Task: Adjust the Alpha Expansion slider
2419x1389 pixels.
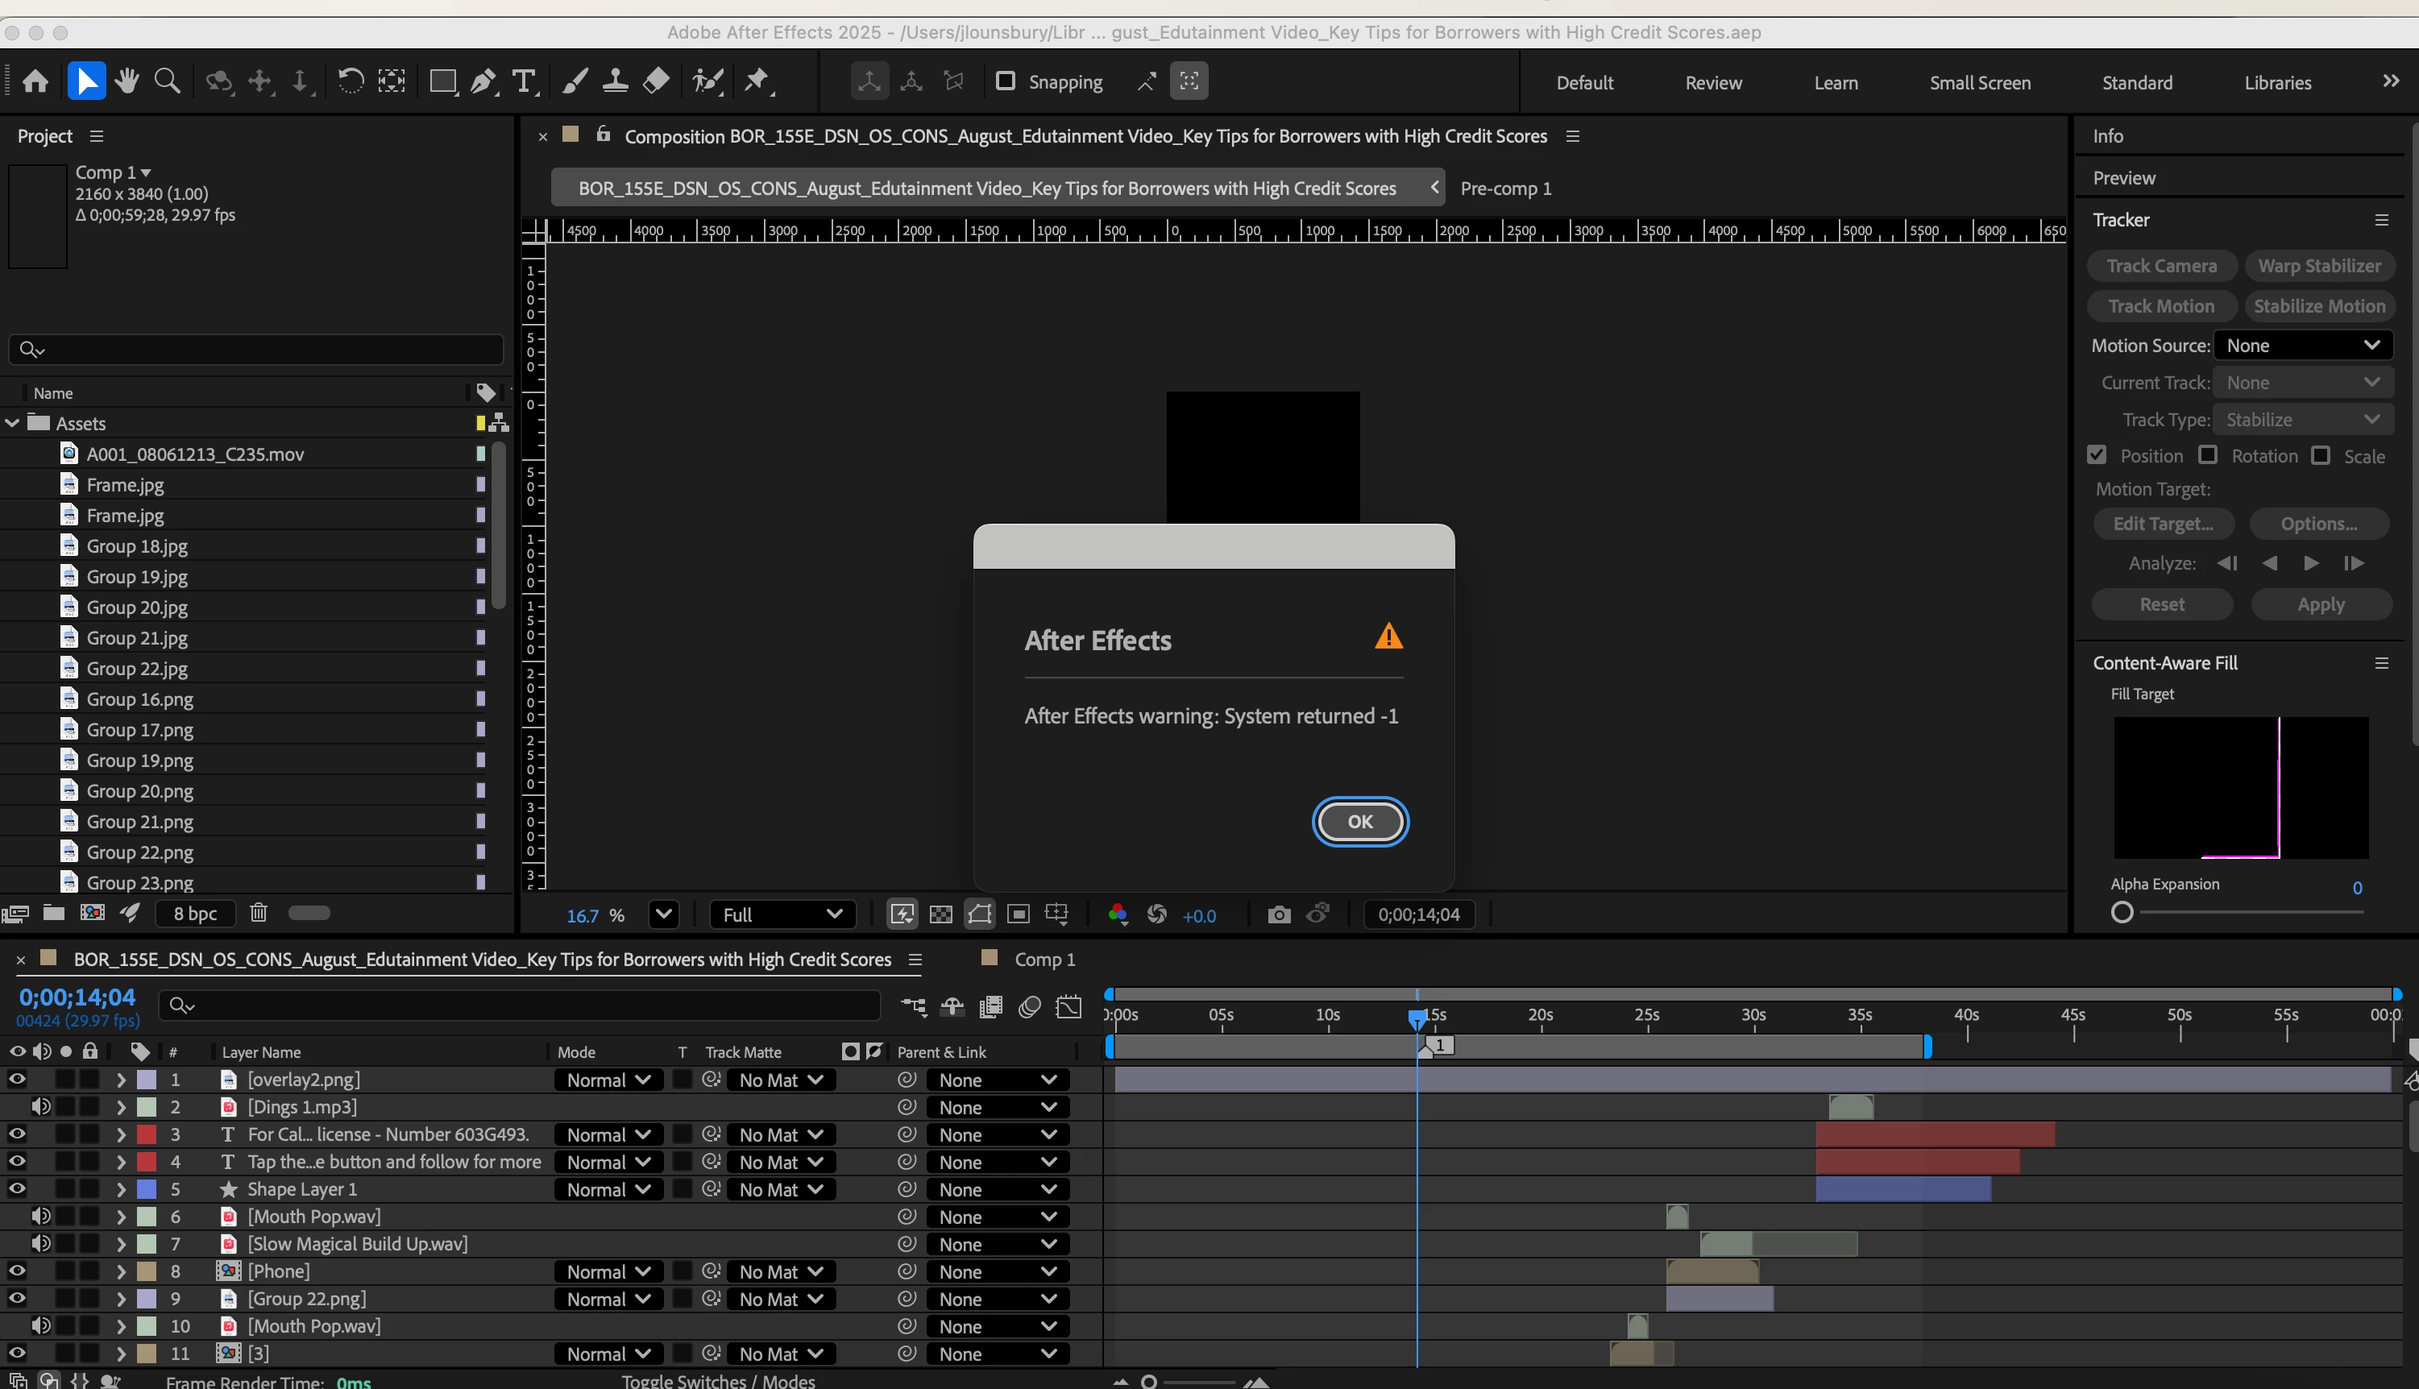Action: pos(2122,912)
